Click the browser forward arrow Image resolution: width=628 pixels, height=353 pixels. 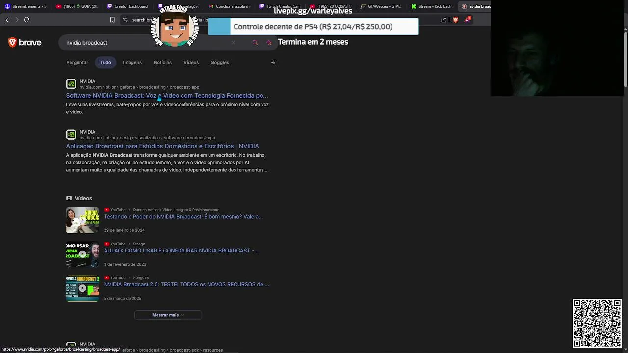[17, 20]
